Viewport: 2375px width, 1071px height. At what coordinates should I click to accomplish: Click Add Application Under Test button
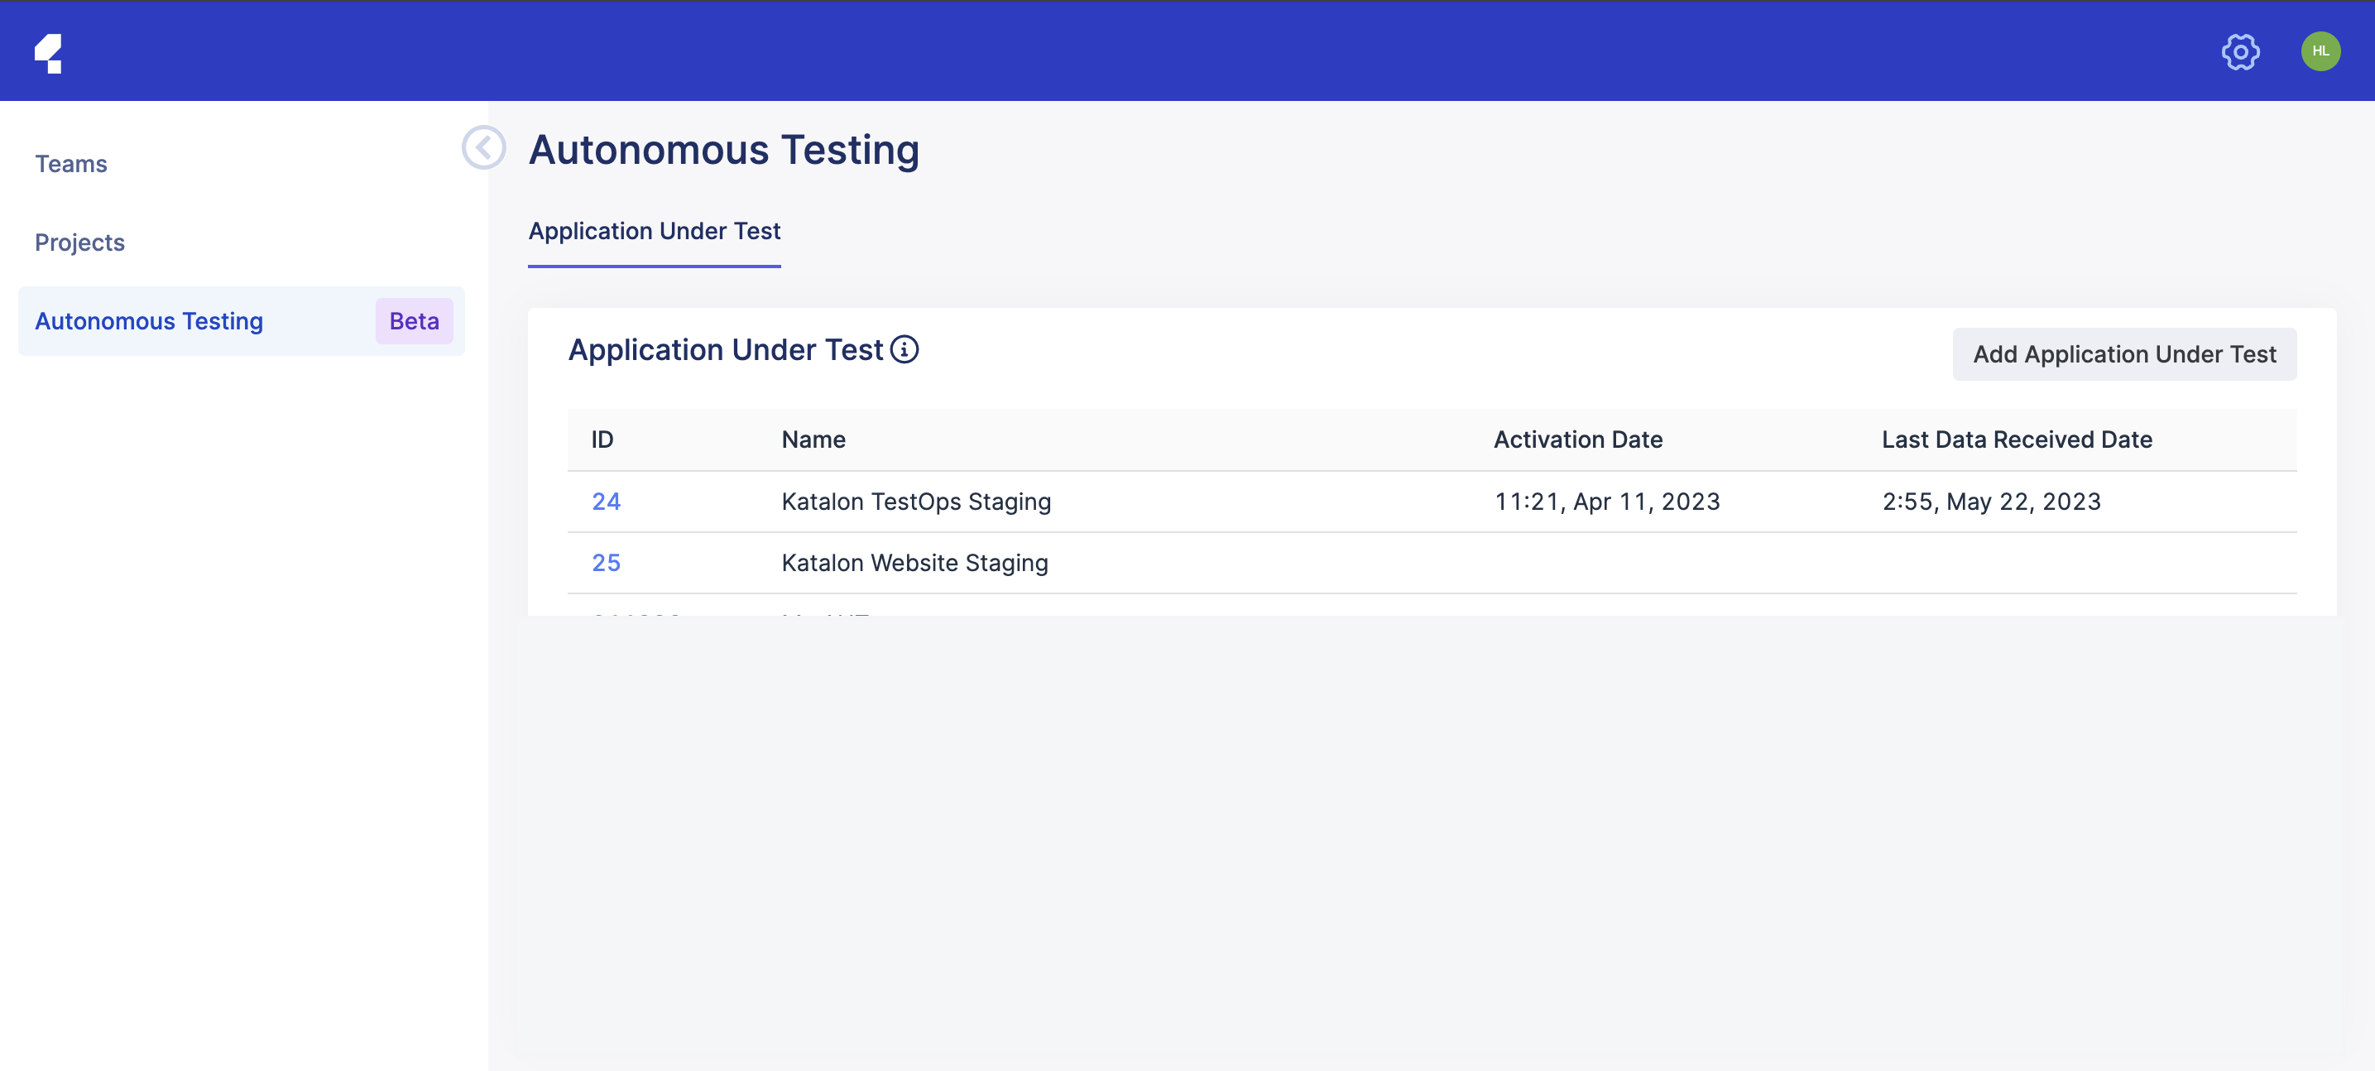2124,354
